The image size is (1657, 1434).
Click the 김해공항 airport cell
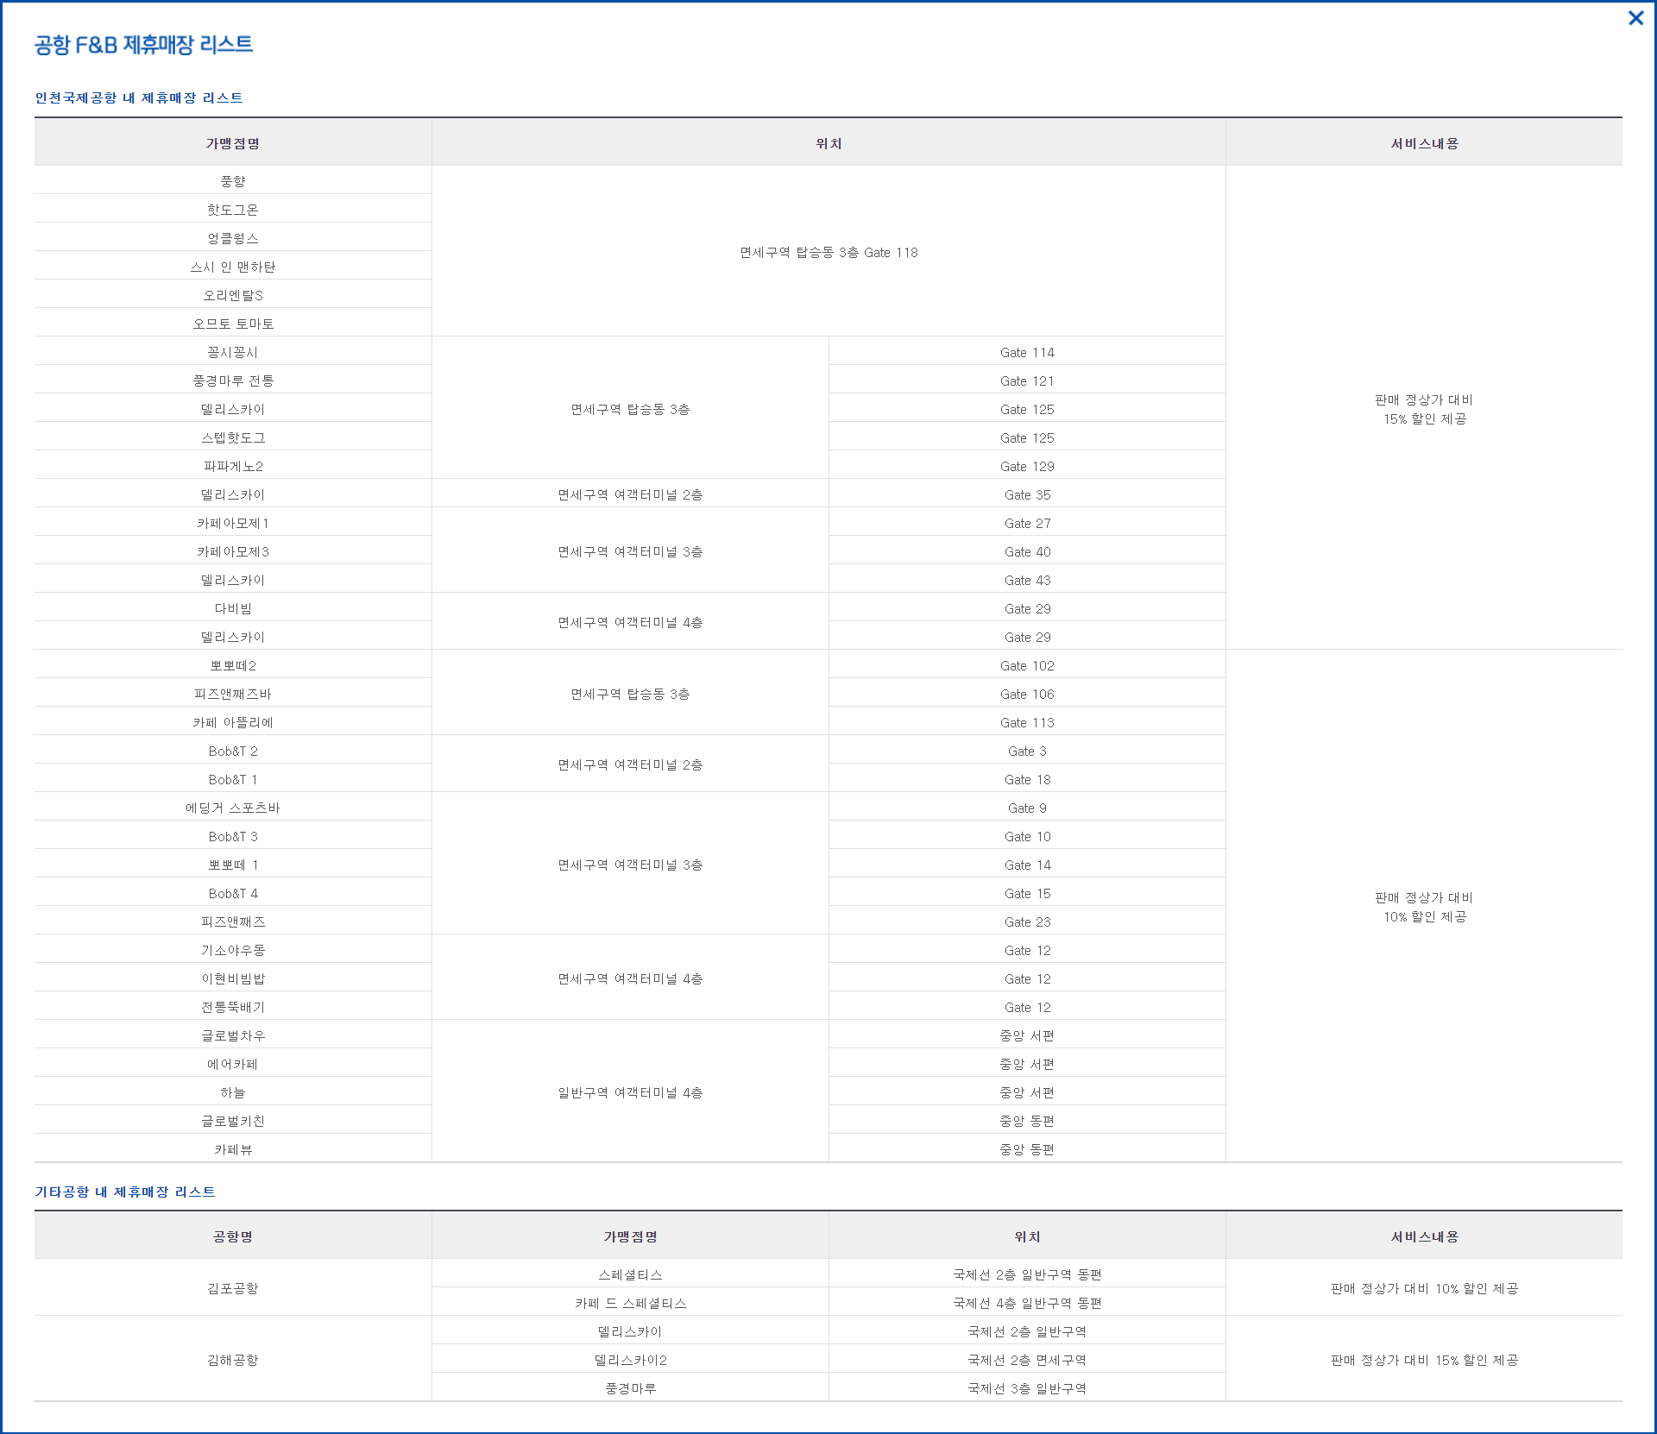point(232,1360)
